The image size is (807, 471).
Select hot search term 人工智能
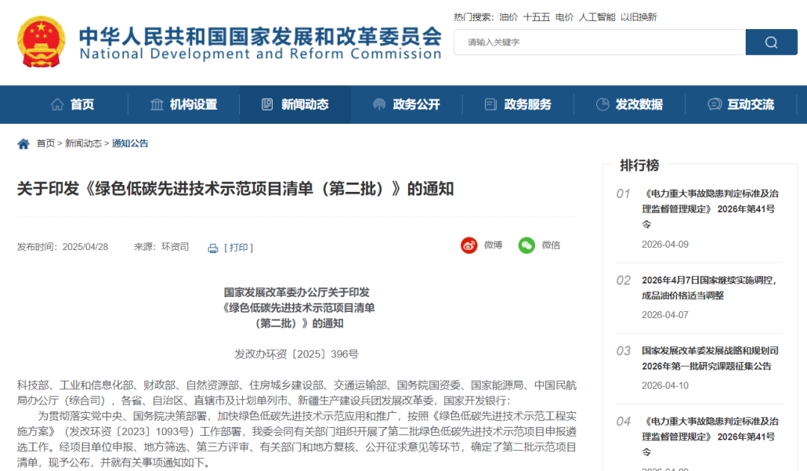click(597, 17)
